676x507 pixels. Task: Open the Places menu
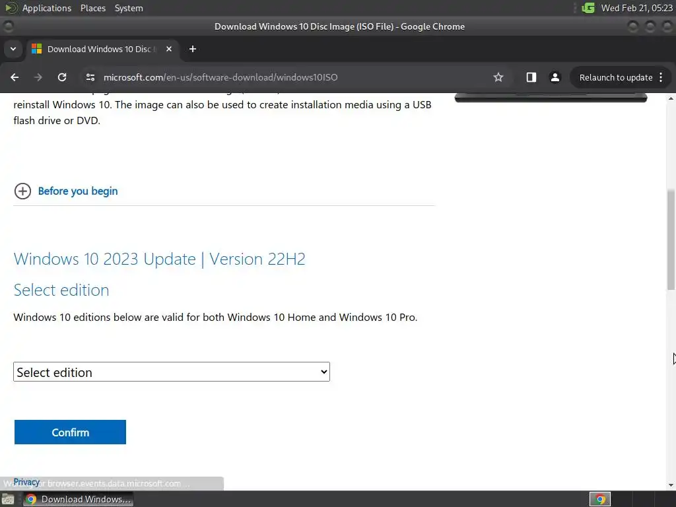coord(93,8)
